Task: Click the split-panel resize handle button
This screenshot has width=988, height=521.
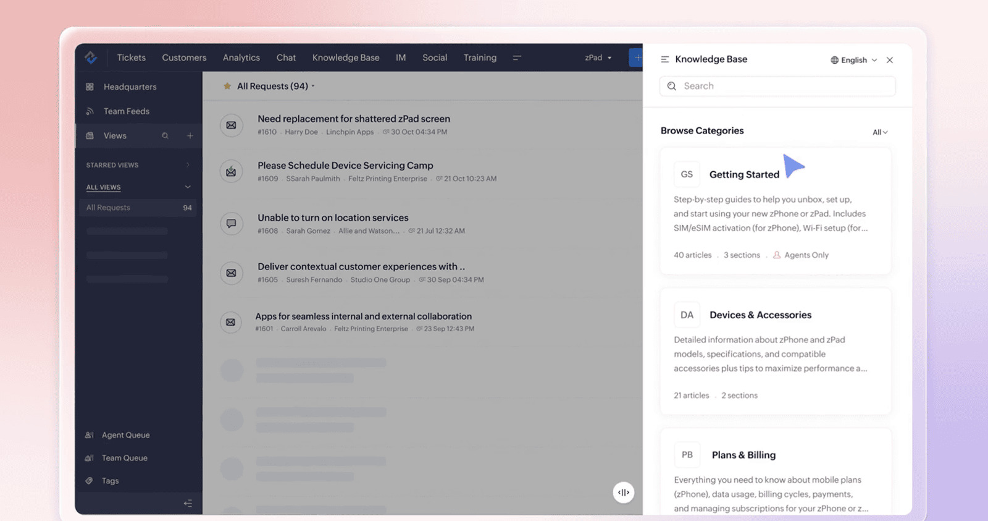Action: point(623,493)
